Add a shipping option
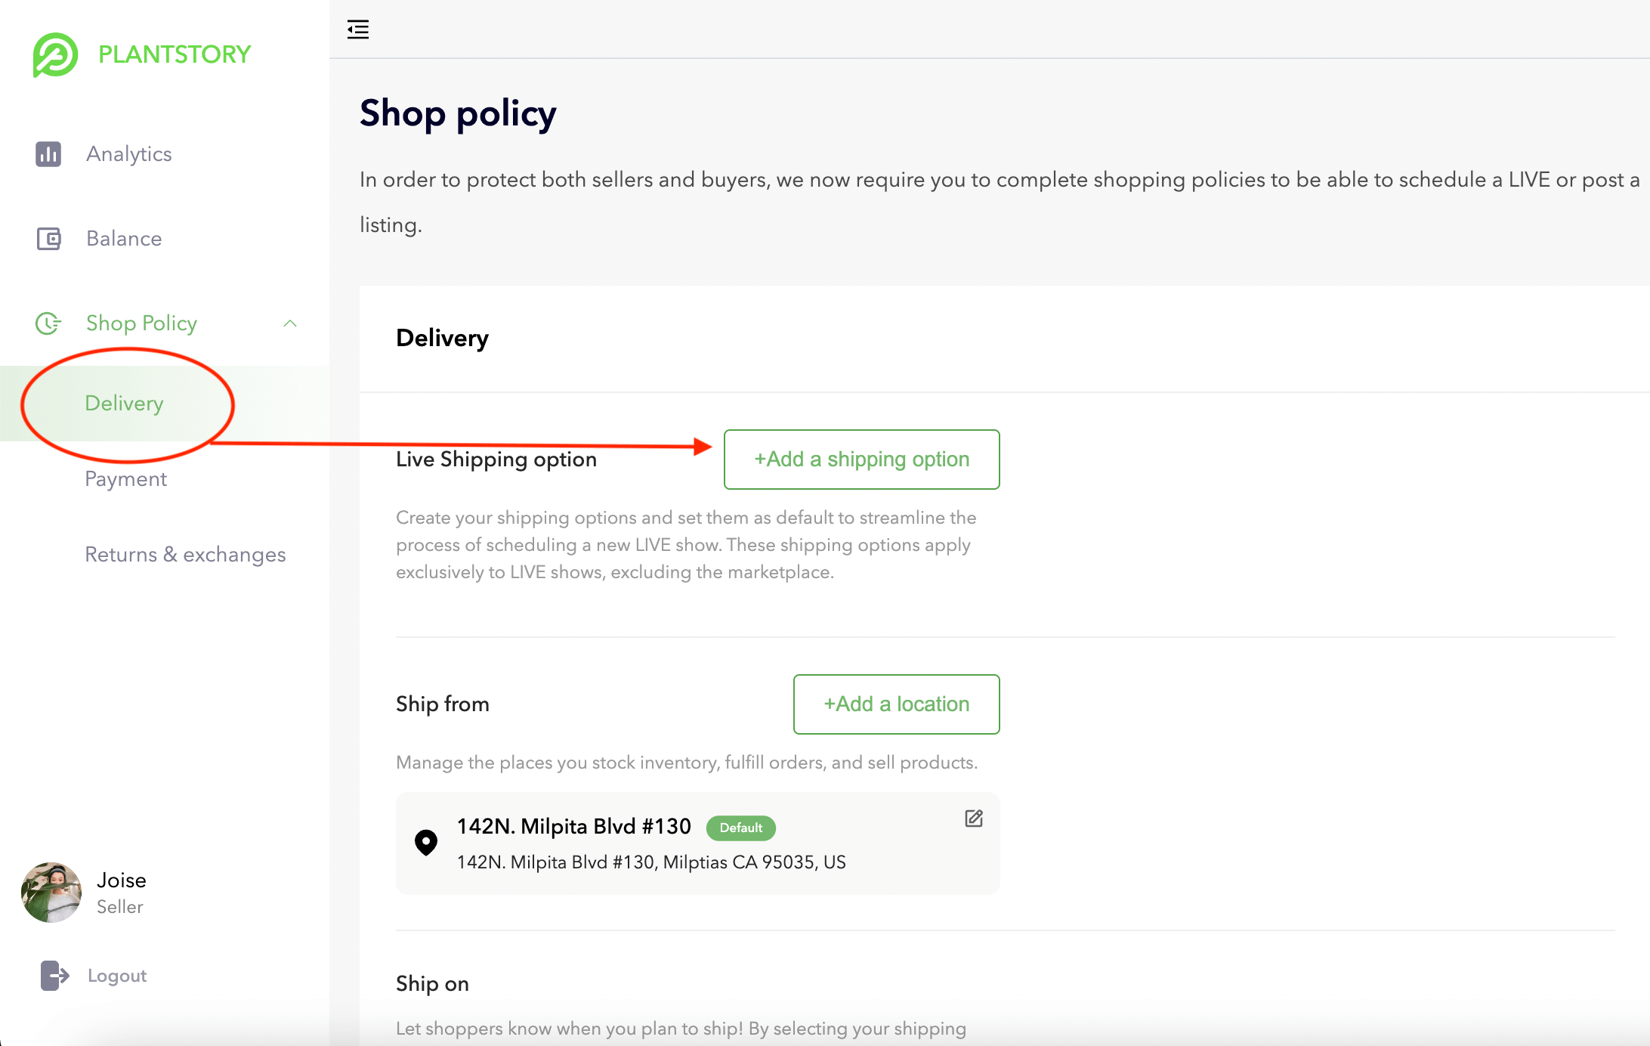 point(861,460)
